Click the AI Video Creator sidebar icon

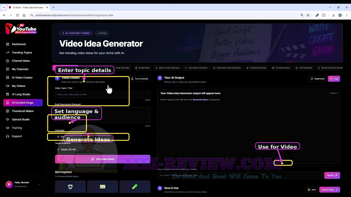pyautogui.click(x=8, y=78)
